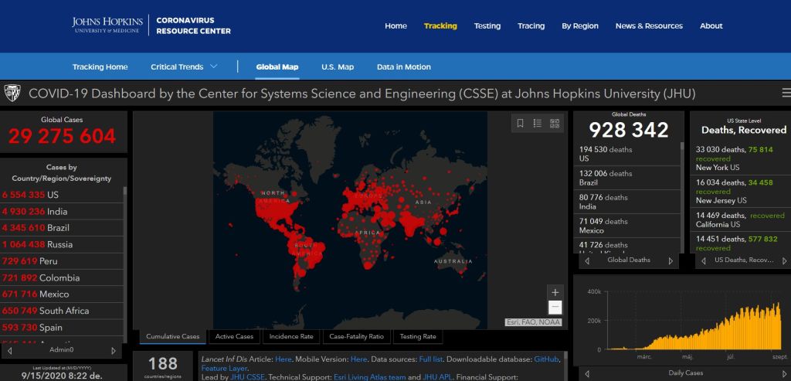This screenshot has width=791, height=381.
Task: Open Data in Motion tab
Action: pyautogui.click(x=403, y=66)
